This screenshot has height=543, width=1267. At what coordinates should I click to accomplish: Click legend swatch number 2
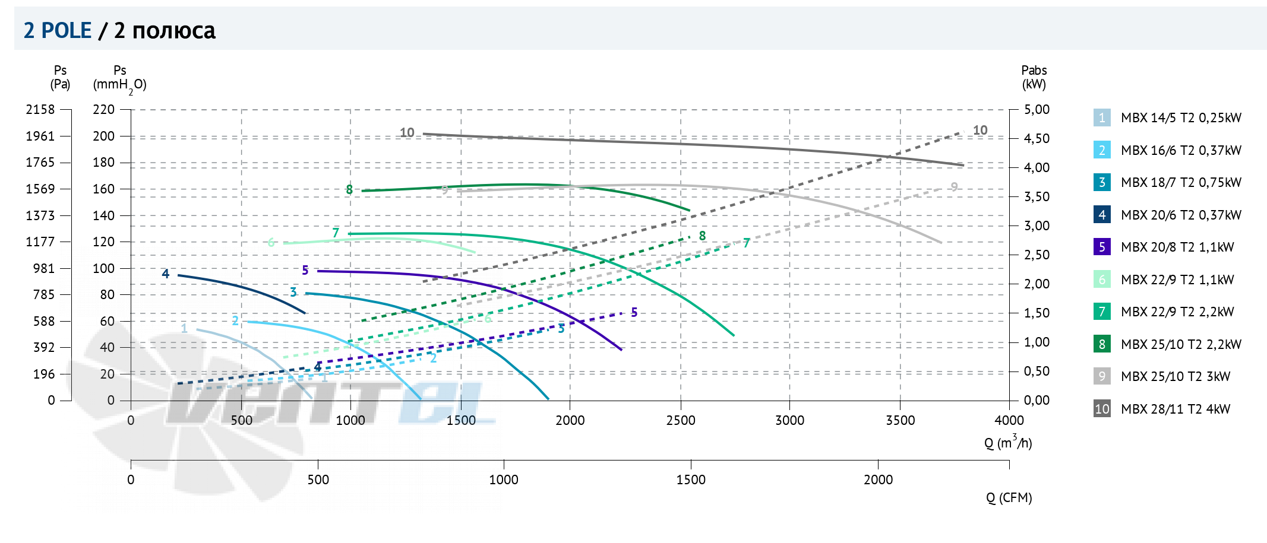(1102, 150)
